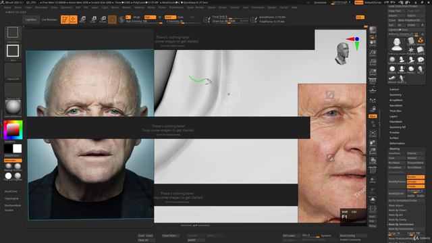
Task: Select the PolyMesh3D star tool thumbnail
Action: pyautogui.click(x=411, y=51)
